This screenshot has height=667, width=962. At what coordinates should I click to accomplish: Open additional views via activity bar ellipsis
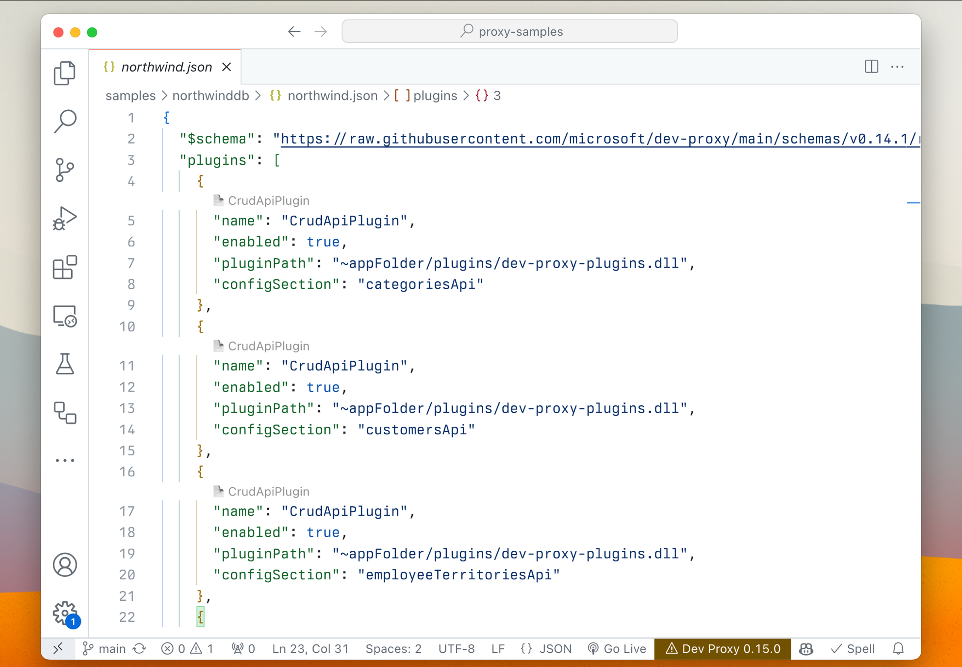point(64,460)
